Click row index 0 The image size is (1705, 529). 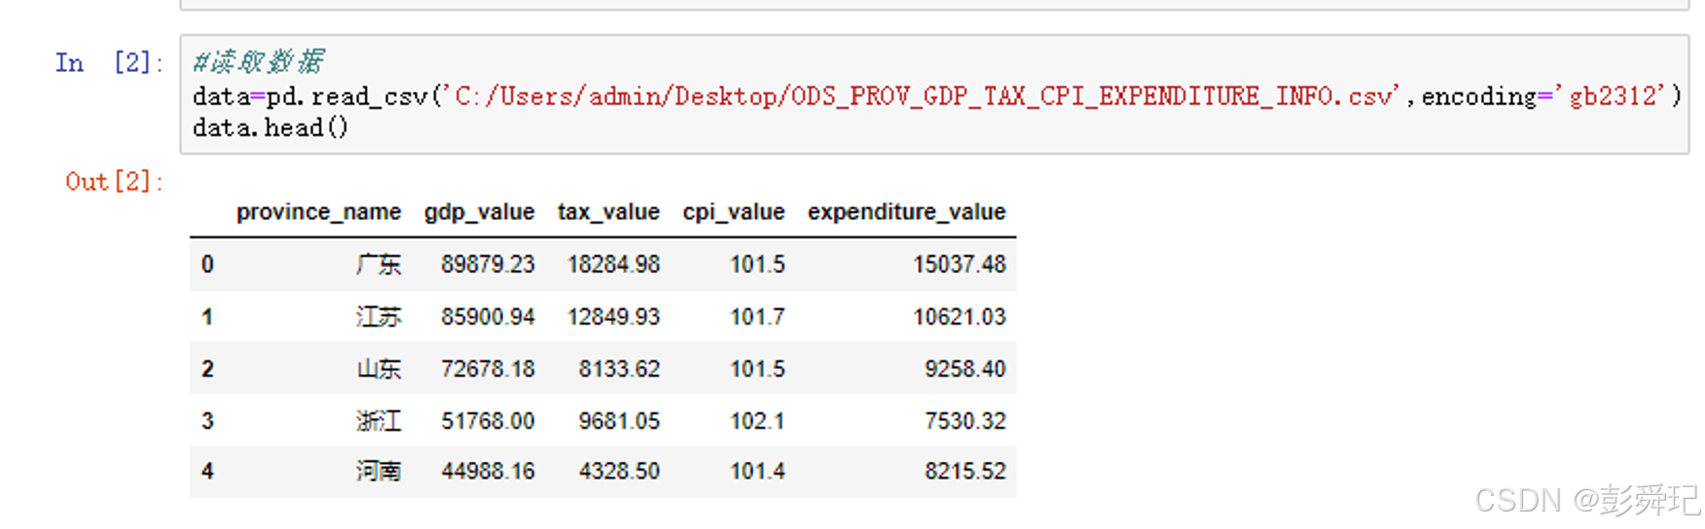coord(207,264)
